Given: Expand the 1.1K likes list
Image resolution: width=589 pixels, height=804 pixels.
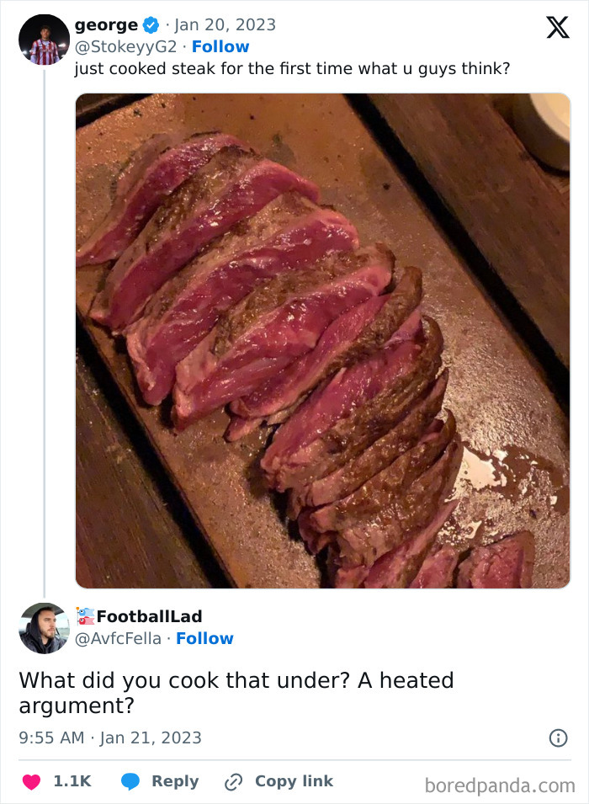Looking at the screenshot, I should coord(72,780).
